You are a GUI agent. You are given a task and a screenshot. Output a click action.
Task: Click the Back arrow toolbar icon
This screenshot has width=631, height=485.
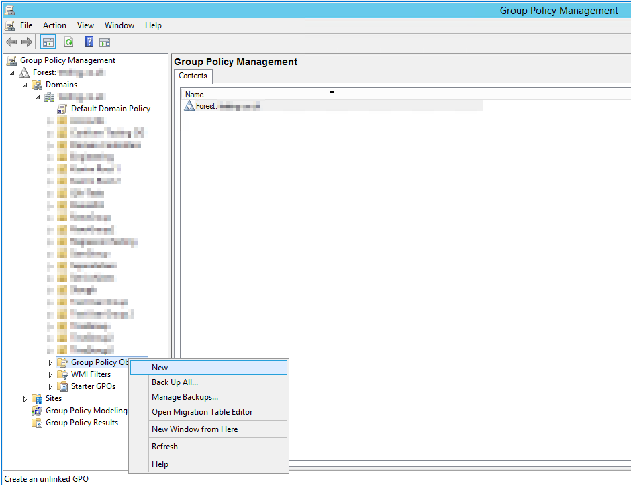coord(11,42)
